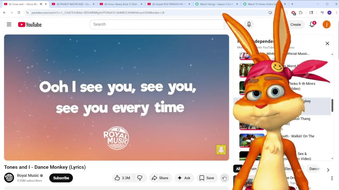339x190 pixels.
Task: Open Royal Music channel avatar
Action: (9, 178)
